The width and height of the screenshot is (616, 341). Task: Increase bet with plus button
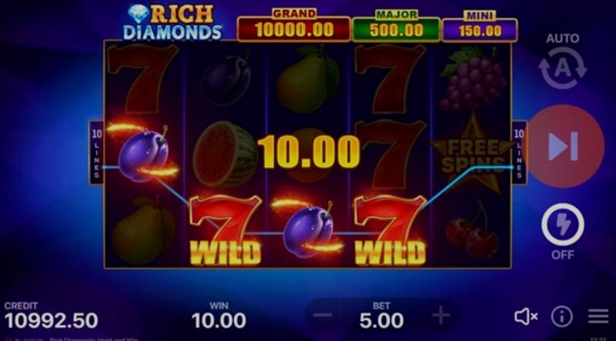[440, 315]
